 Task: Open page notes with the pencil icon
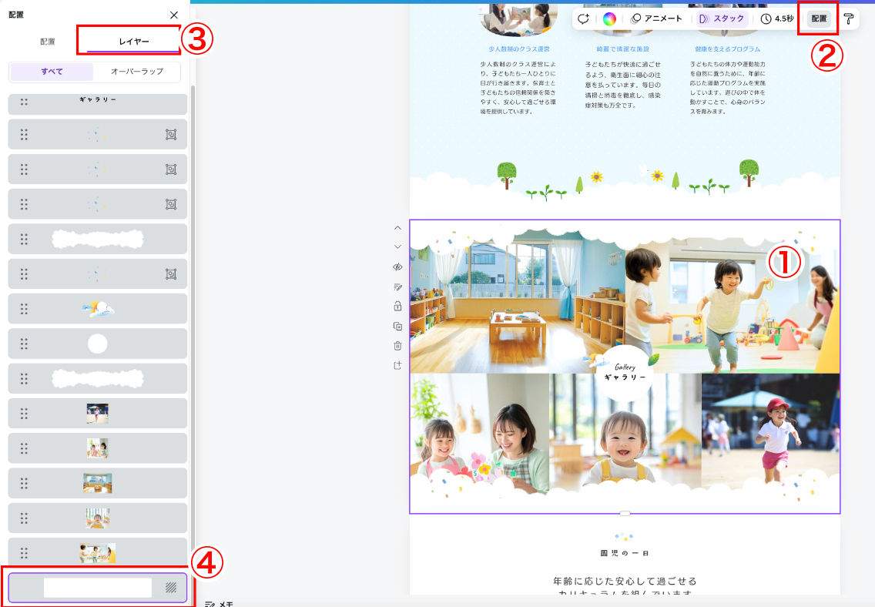[397, 287]
